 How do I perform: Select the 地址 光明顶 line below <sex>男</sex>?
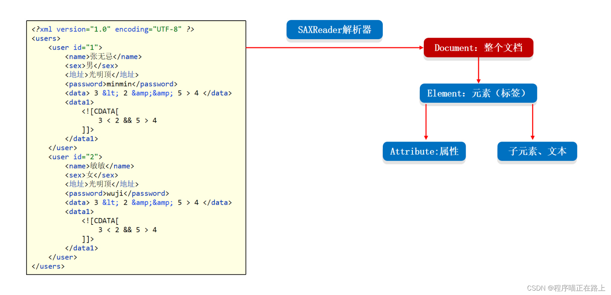102,75
